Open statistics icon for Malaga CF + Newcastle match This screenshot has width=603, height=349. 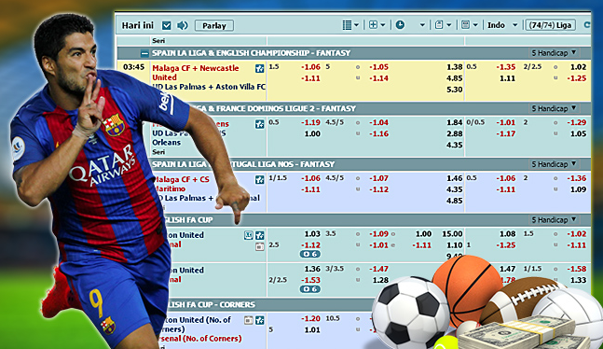(260, 68)
